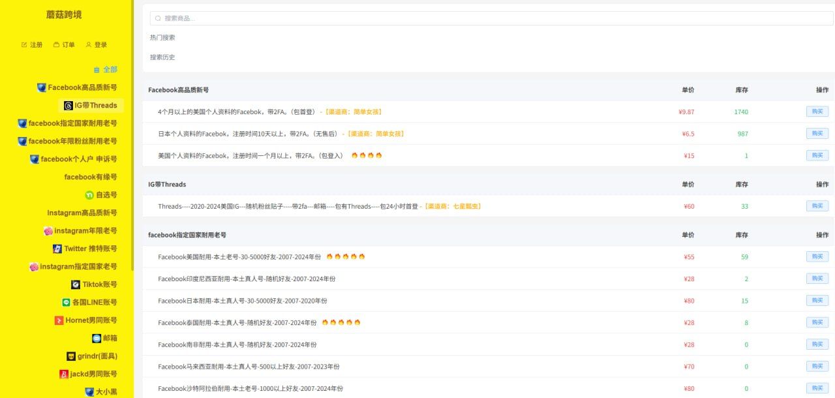The image size is (835, 398).
Task: Buy the Facebook马来西亚耐用 item
Action: 817,367
